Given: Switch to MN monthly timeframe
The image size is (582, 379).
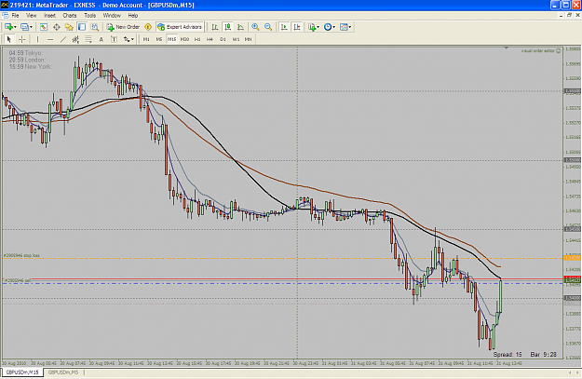Looking at the screenshot, I should coord(248,39).
